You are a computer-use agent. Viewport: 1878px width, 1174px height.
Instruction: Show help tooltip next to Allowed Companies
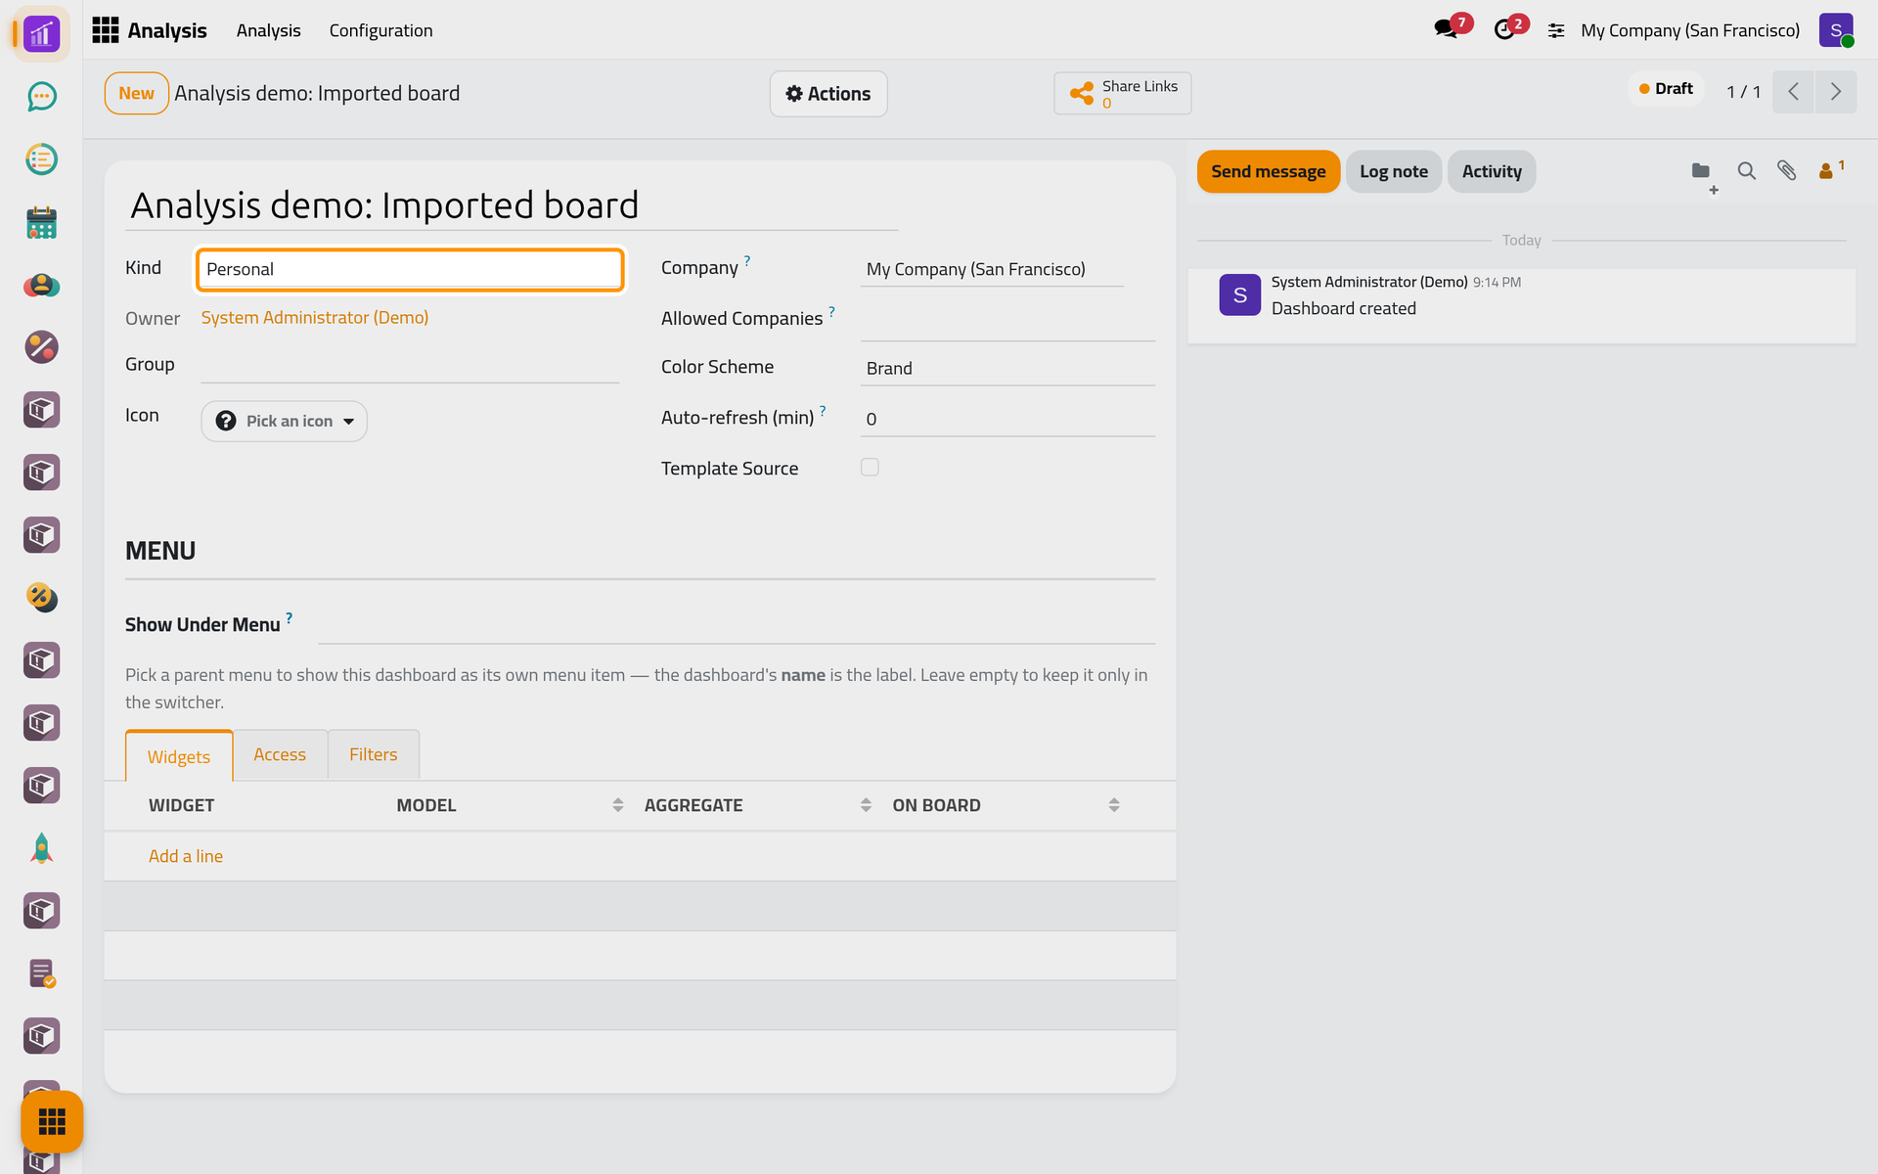tap(831, 311)
